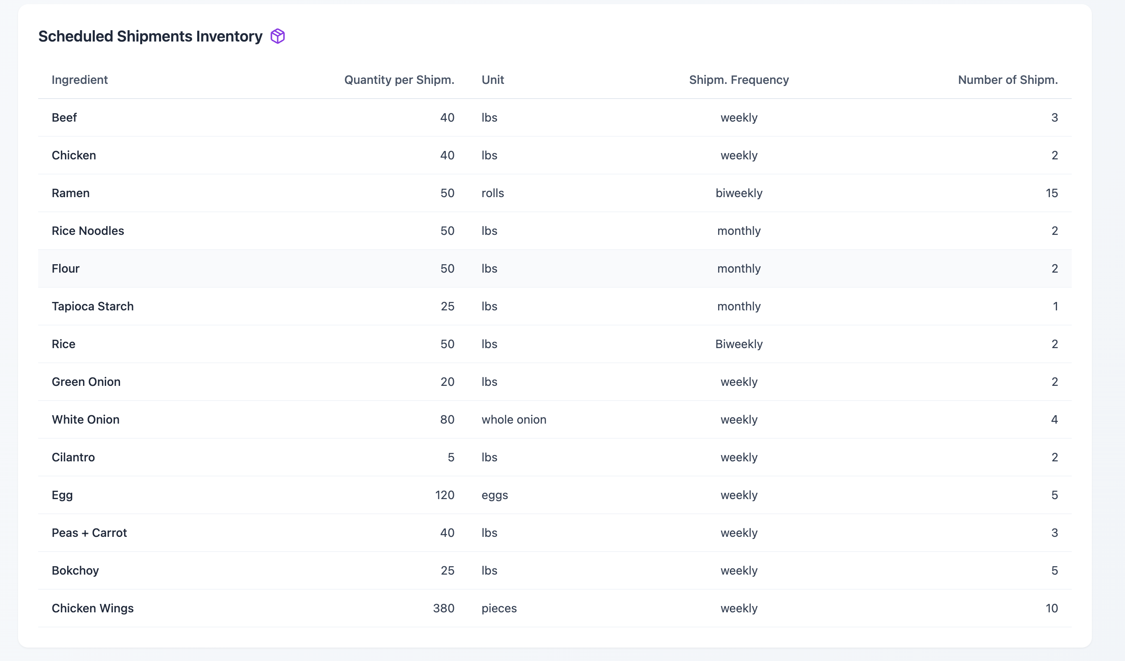
Task: Click the highlighted Flour row
Action: click(65, 269)
